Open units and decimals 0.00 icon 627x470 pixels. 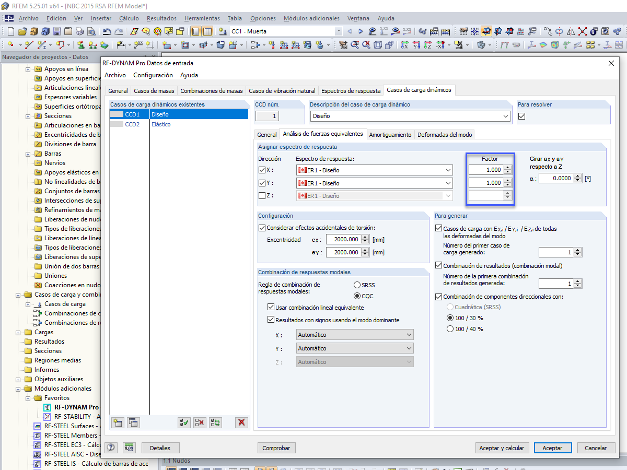point(129,448)
